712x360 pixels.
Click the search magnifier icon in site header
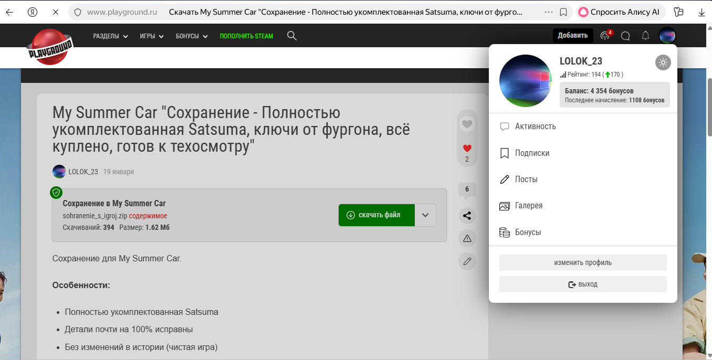[x=292, y=36]
